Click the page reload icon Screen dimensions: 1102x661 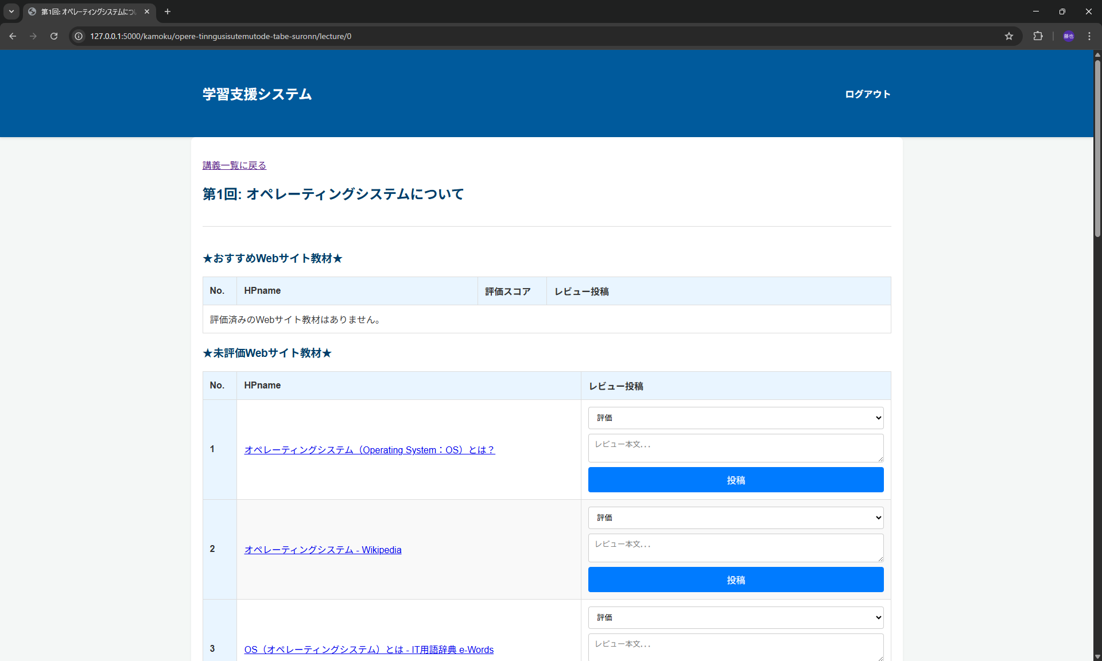click(54, 36)
